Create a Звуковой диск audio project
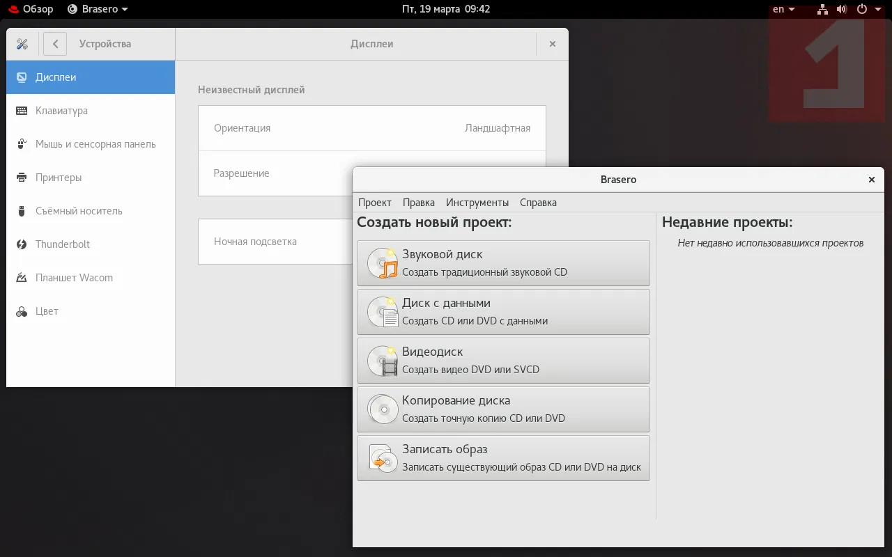The width and height of the screenshot is (892, 557). pos(503,263)
